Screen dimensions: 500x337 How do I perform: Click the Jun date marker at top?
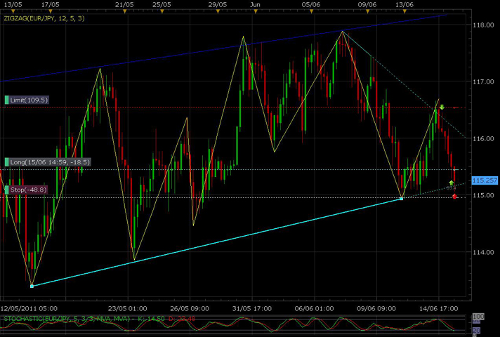click(256, 4)
